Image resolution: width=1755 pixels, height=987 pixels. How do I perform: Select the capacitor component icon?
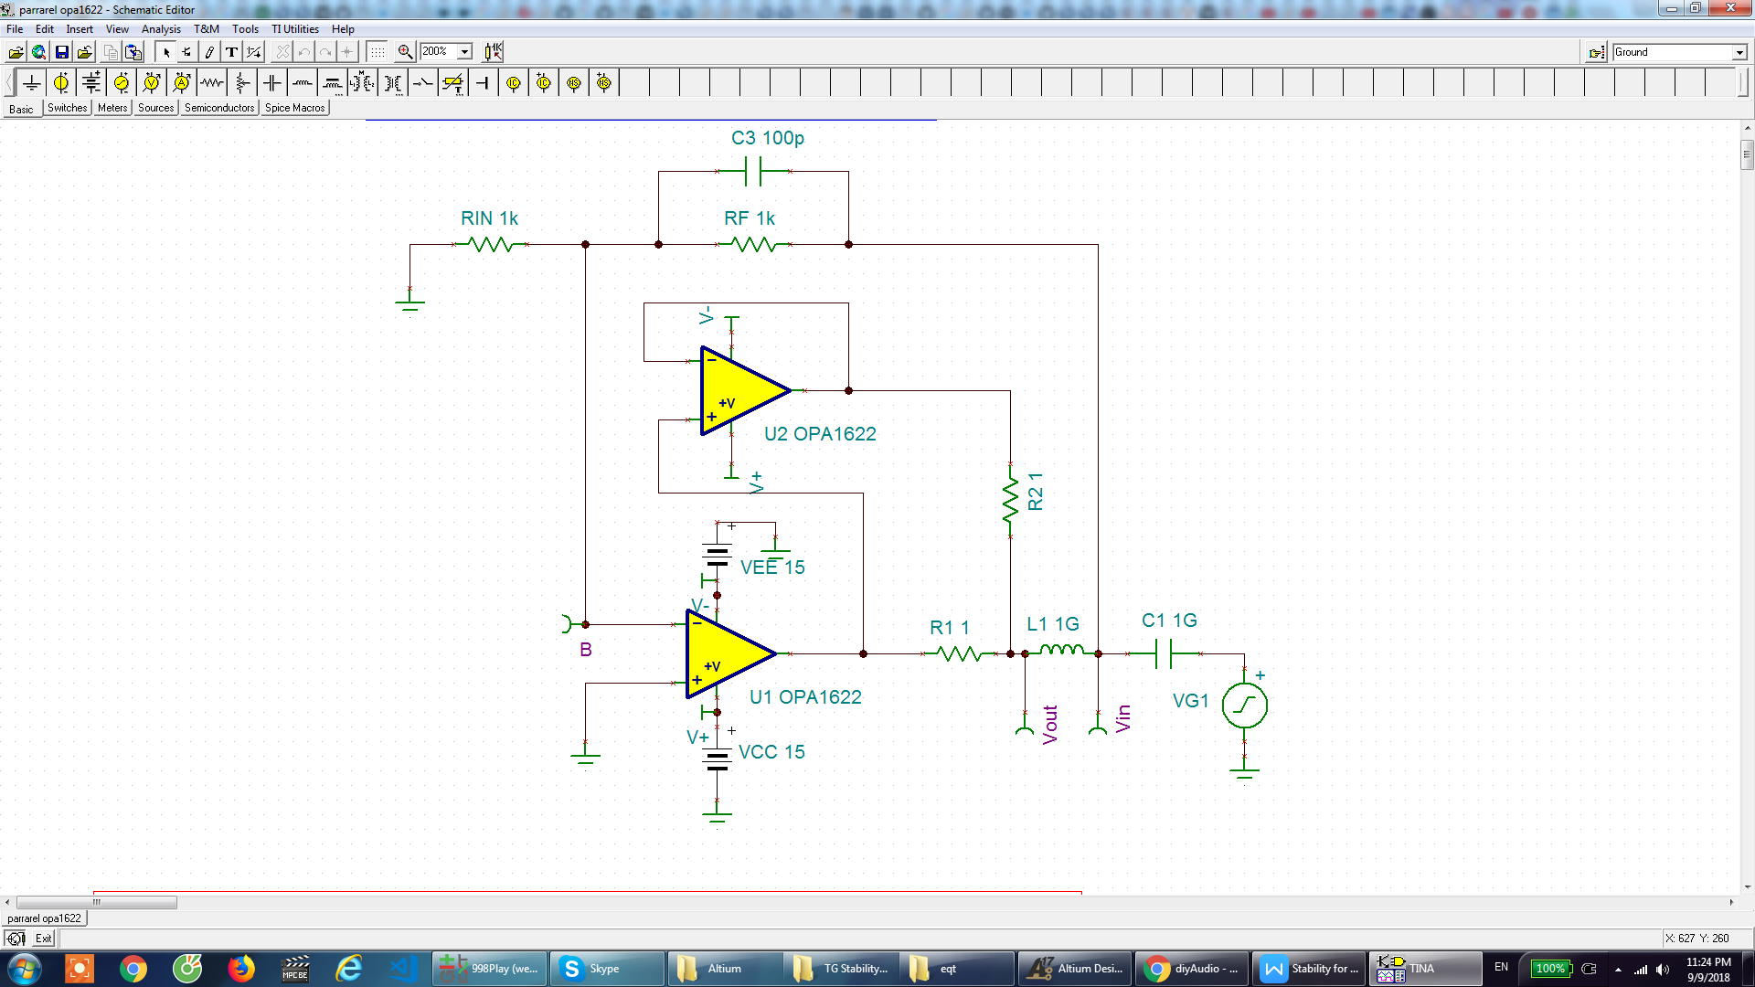[272, 83]
